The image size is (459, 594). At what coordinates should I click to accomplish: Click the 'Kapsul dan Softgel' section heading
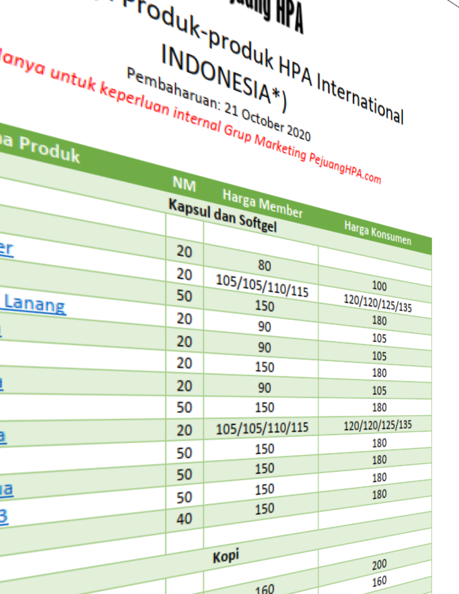click(223, 215)
